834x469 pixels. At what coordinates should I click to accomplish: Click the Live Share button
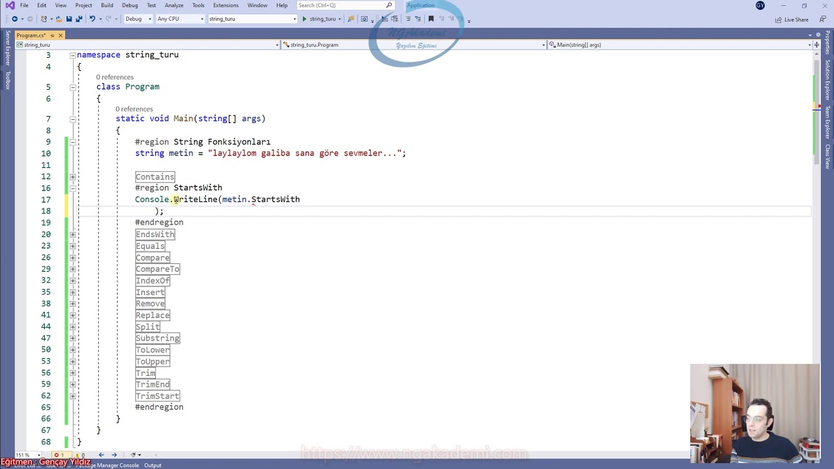click(792, 20)
